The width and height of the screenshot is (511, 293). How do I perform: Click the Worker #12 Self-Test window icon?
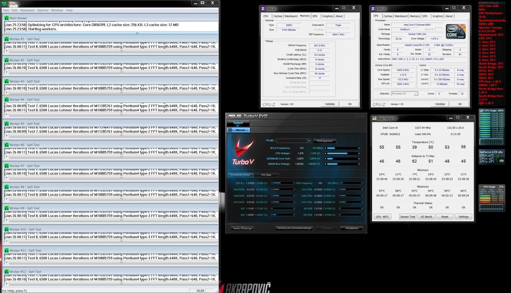tap(7, 272)
